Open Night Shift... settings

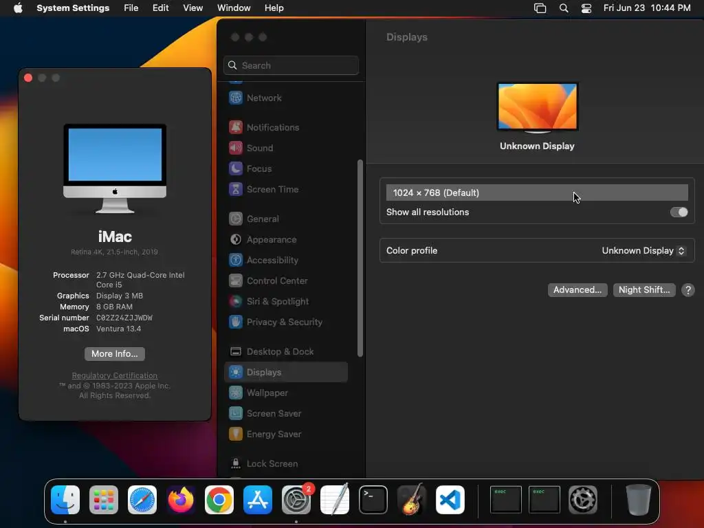tap(644, 290)
